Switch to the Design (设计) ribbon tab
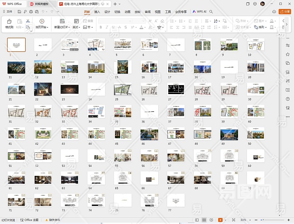 pyautogui.click(x=107, y=12)
